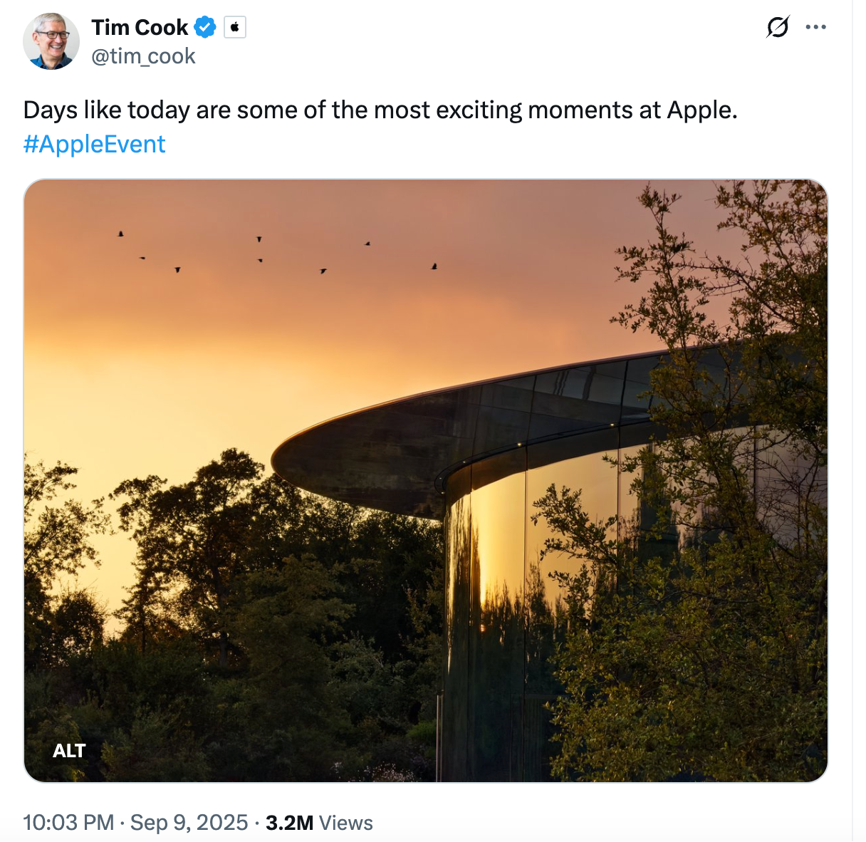Click the 10:03 PM post time
Viewport: 866px width, 842px height.
pyautogui.click(x=68, y=823)
